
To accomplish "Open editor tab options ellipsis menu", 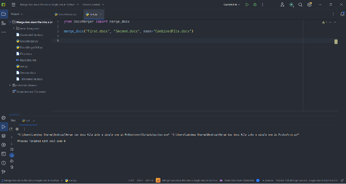I will [x=333, y=14].
